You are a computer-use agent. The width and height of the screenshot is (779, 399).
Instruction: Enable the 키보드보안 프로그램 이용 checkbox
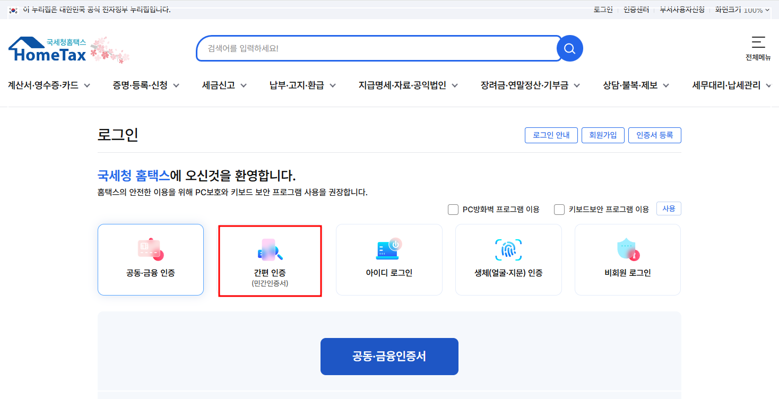(x=559, y=210)
